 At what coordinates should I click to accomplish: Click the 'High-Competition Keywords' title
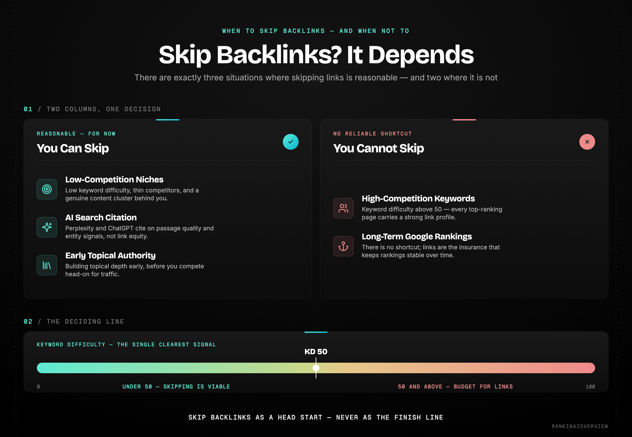click(x=418, y=198)
